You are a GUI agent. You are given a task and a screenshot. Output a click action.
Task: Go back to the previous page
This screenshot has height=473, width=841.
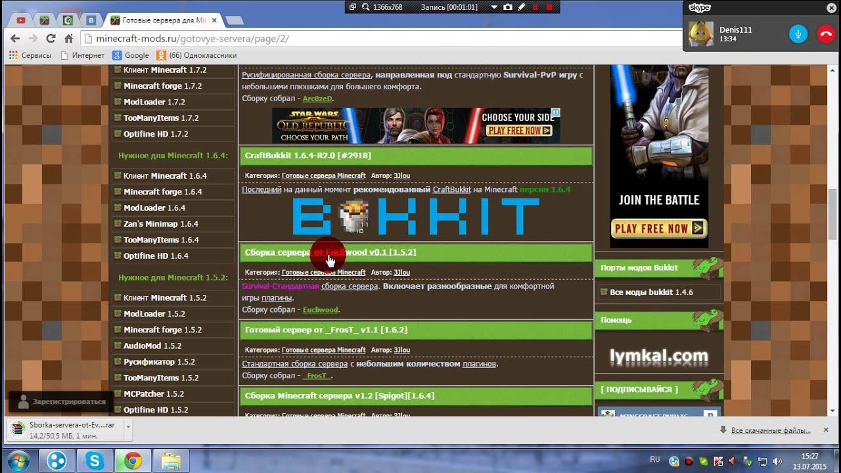(16, 39)
